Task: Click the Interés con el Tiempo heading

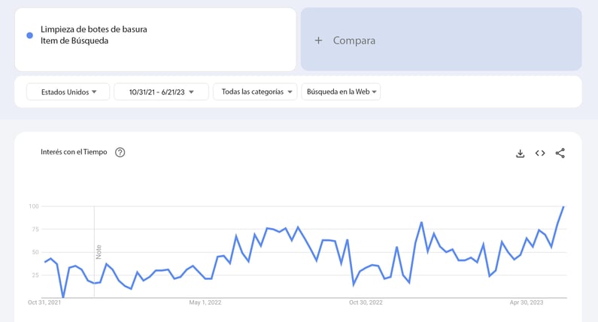Action: (74, 152)
